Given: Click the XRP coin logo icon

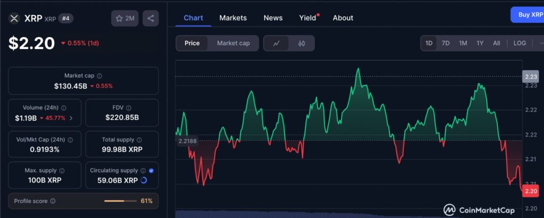Looking at the screenshot, I should [14, 18].
